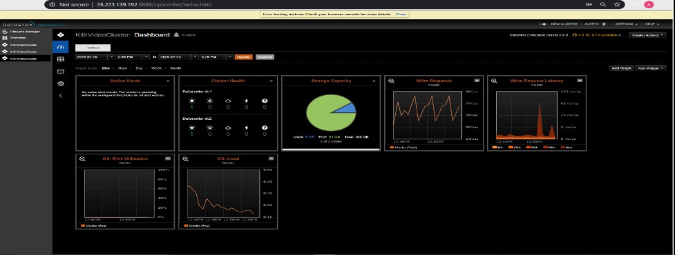
Task: Zoom the OS: Disk Utilization graph magnifier
Action: point(82,159)
